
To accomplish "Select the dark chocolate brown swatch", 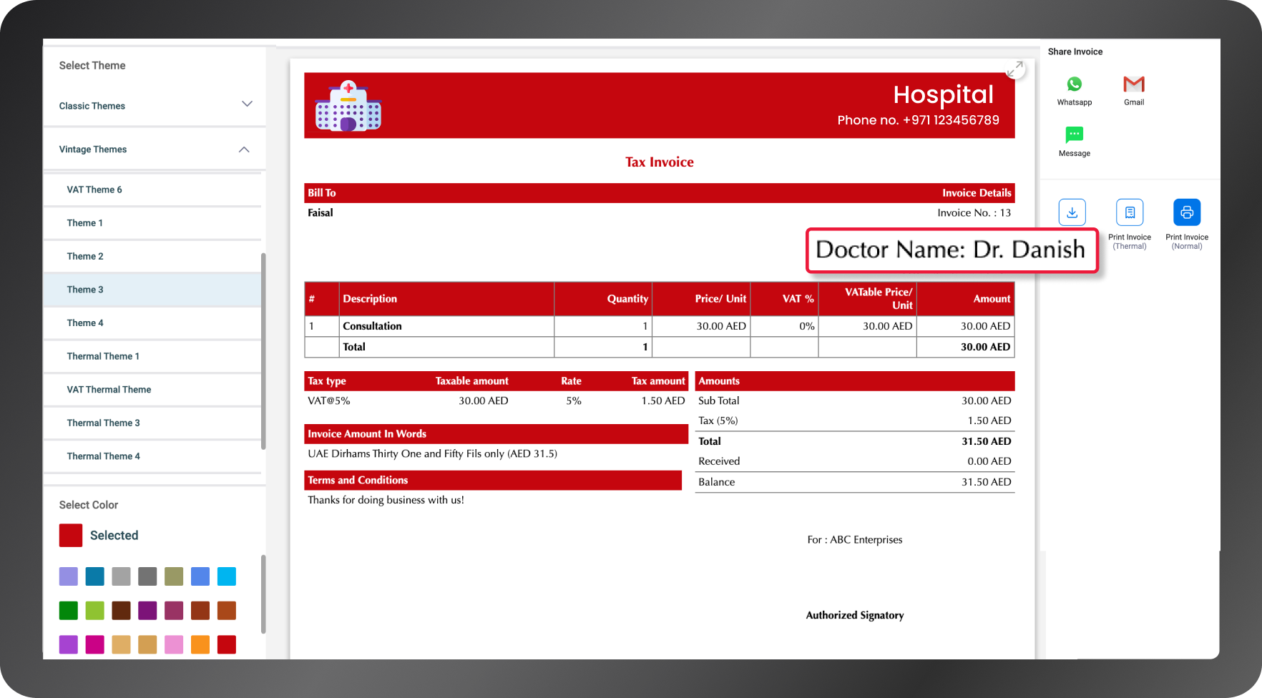I will coord(122,611).
